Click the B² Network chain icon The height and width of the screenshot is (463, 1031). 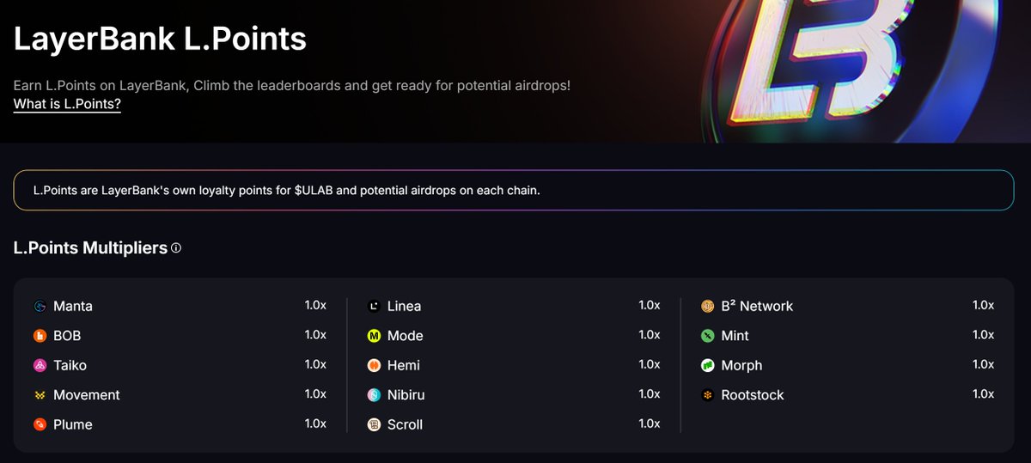pyautogui.click(x=707, y=307)
